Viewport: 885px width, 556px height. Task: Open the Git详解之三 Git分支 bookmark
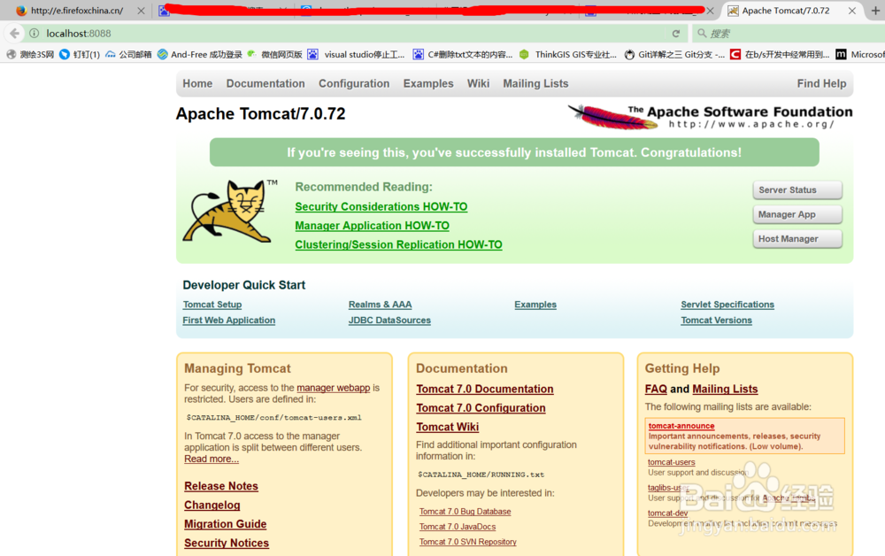(674, 54)
